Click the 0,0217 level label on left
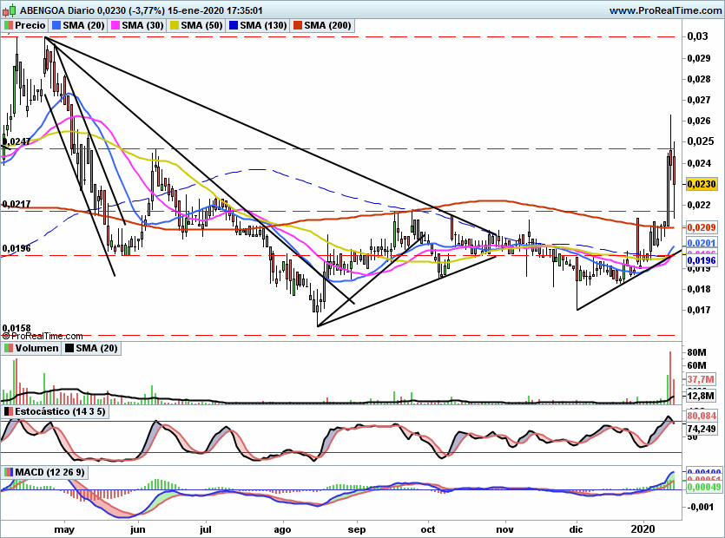Screen dimensions: 725x538 point(16,204)
